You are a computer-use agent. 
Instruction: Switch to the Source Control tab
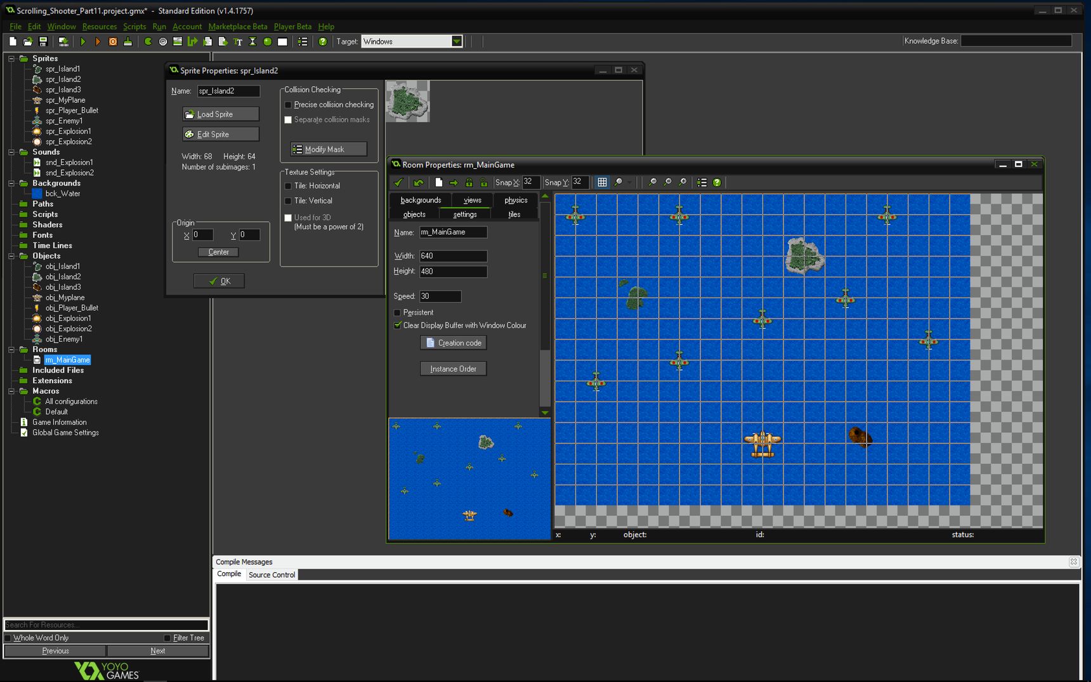click(271, 575)
